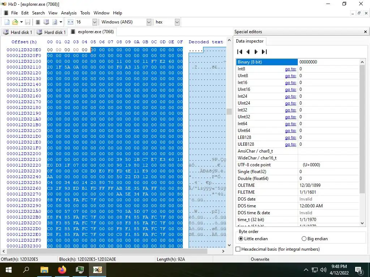370x277 pixels.
Task: Click the go to link for Int8
Action: tap(291, 69)
